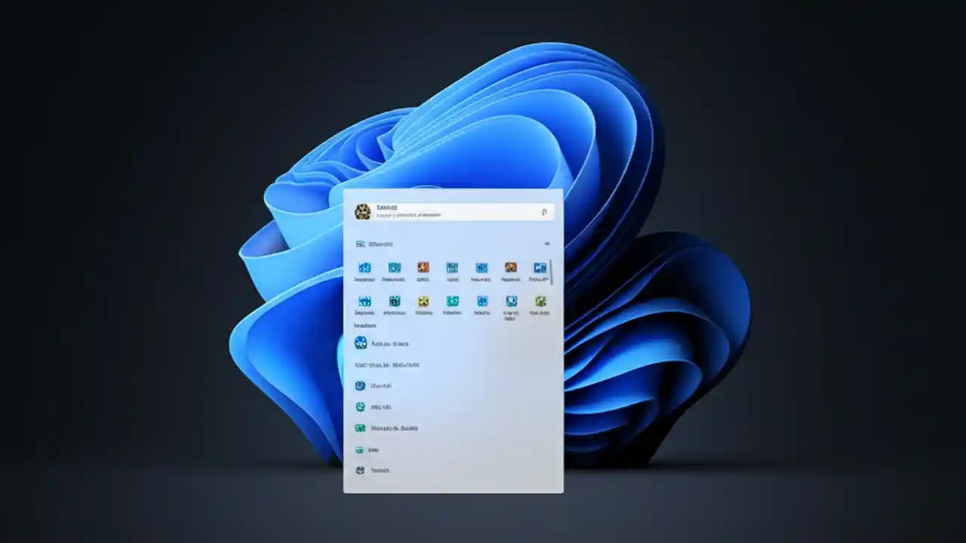The width and height of the screenshot is (966, 543).
Task: Launch the blue document app ending the top row
Action: (540, 268)
